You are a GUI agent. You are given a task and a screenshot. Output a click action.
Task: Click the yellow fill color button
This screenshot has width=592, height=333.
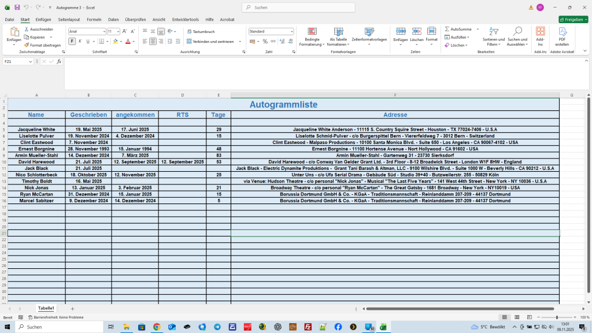click(115, 42)
